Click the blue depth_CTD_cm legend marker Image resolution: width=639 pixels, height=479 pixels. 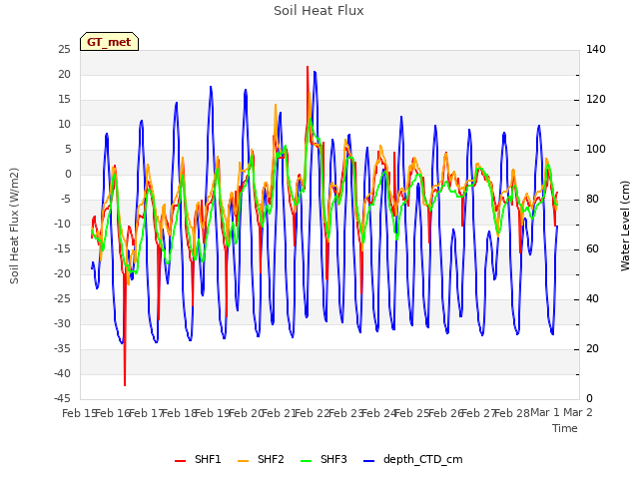368,461
